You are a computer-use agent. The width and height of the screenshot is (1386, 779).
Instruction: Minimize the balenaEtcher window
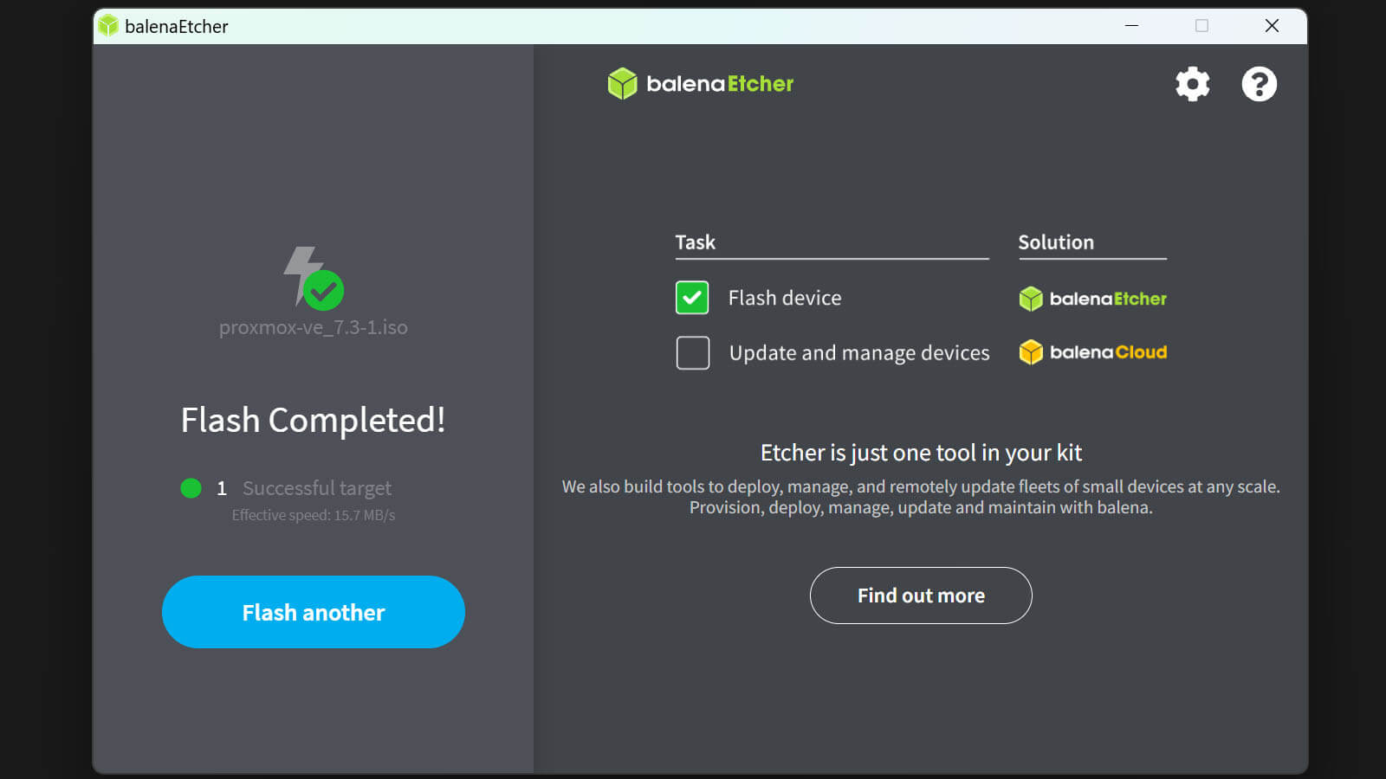click(1131, 26)
